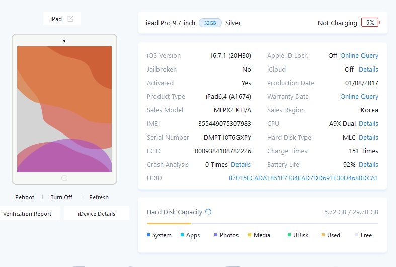Screen dimensions: 396x267
Task: Click the Sales Region value Korea
Action: coord(369,110)
